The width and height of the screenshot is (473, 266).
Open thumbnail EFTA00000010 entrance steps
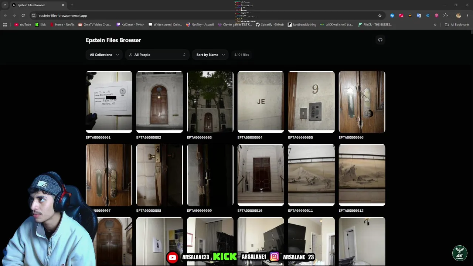(x=261, y=175)
